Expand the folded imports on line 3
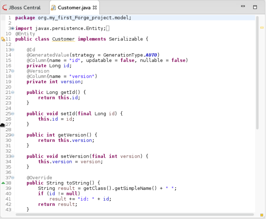The height and width of the screenshot is (219, 266). [13, 29]
